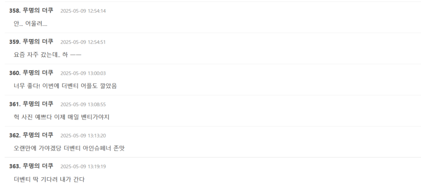Click comment number 358
The height and width of the screenshot is (185, 421).
point(15,10)
